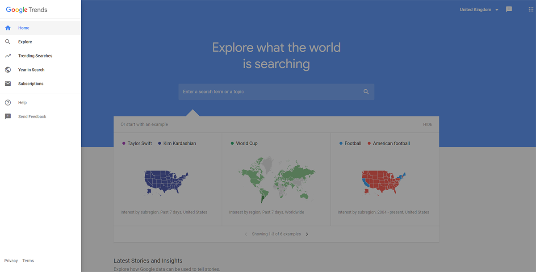Open Trending Searches menu item

35,56
